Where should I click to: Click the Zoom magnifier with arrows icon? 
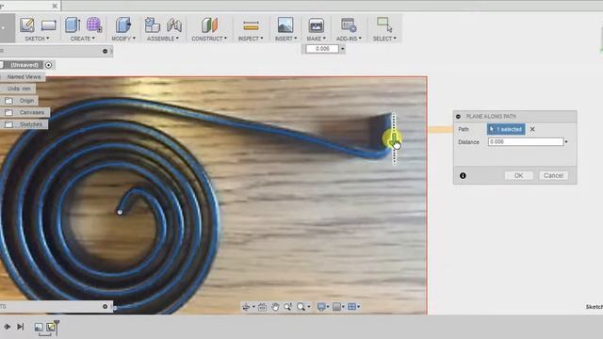click(x=287, y=307)
